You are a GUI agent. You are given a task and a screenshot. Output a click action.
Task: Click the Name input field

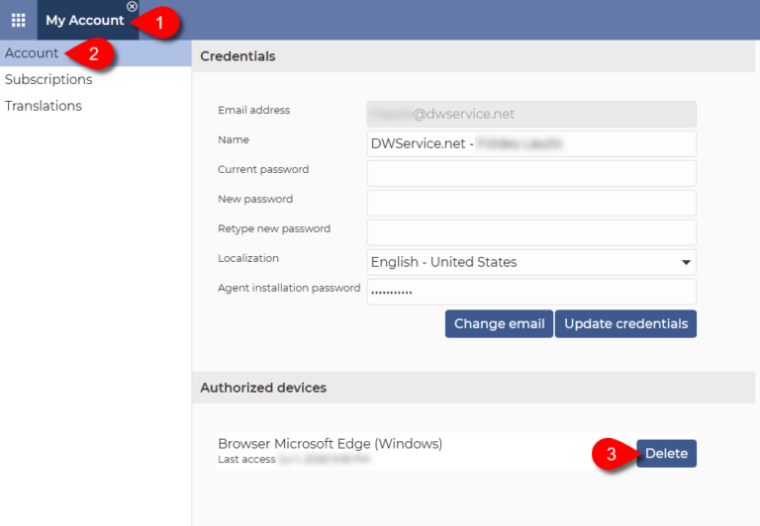pyautogui.click(x=531, y=143)
